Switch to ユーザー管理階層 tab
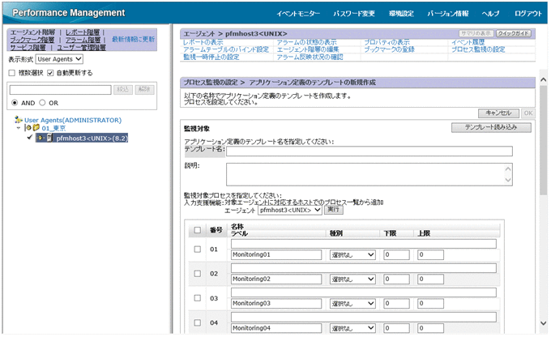 (81, 47)
